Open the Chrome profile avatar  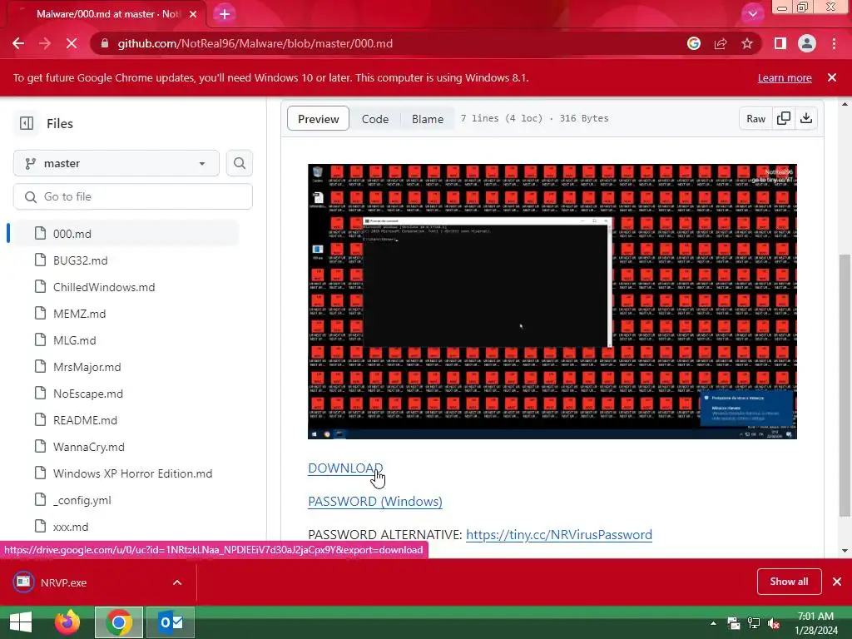click(x=807, y=43)
